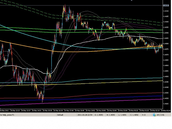Click the 1.4050 price scale label

pos(166,76)
